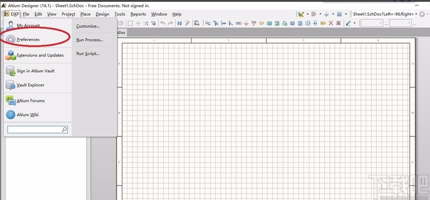
Task: Select the Place Bus tool
Action: click(216, 23)
